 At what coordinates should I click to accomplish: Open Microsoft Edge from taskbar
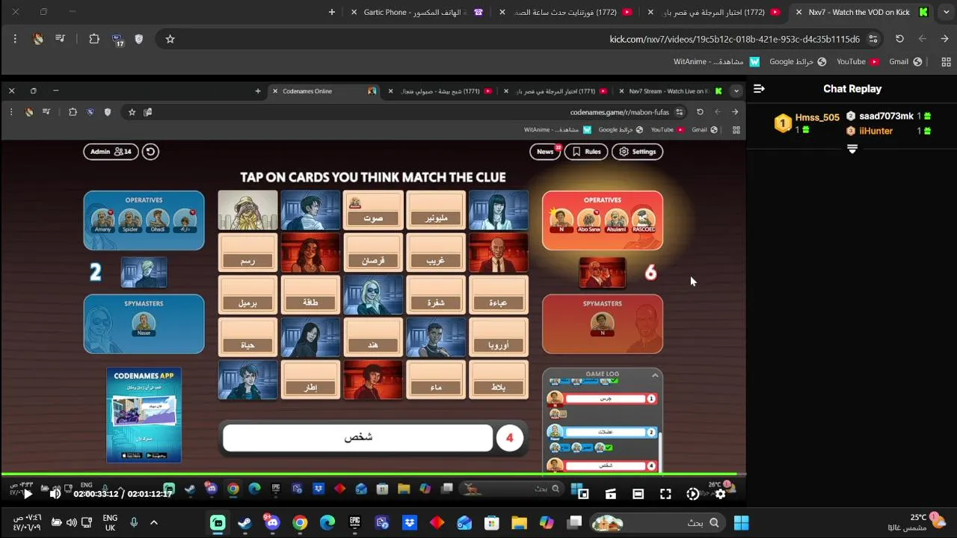pyautogui.click(x=327, y=522)
